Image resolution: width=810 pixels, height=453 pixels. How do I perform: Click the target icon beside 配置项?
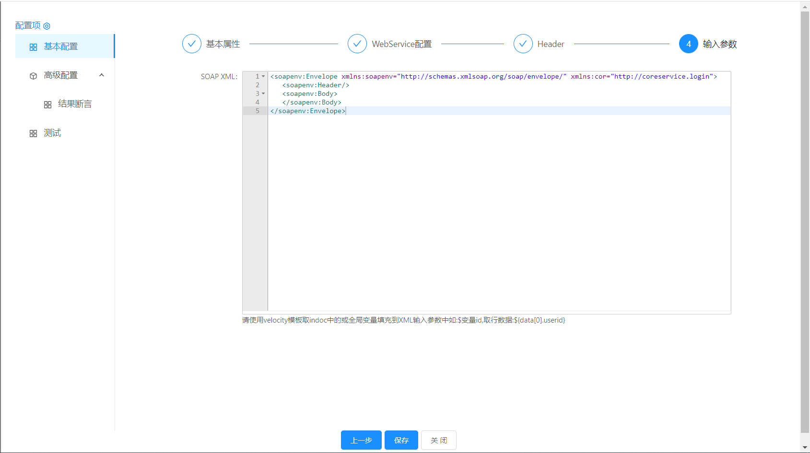tap(47, 26)
